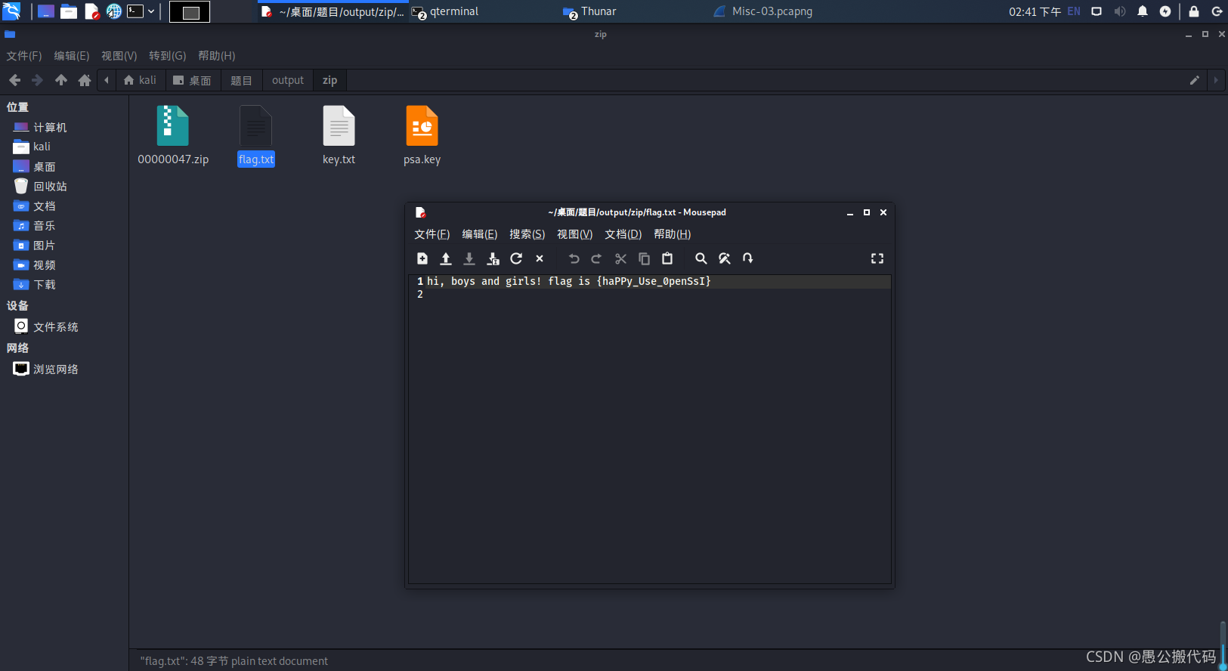1228x671 pixels.
Task: Open Mousepad 视图(V) menu
Action: point(574,234)
